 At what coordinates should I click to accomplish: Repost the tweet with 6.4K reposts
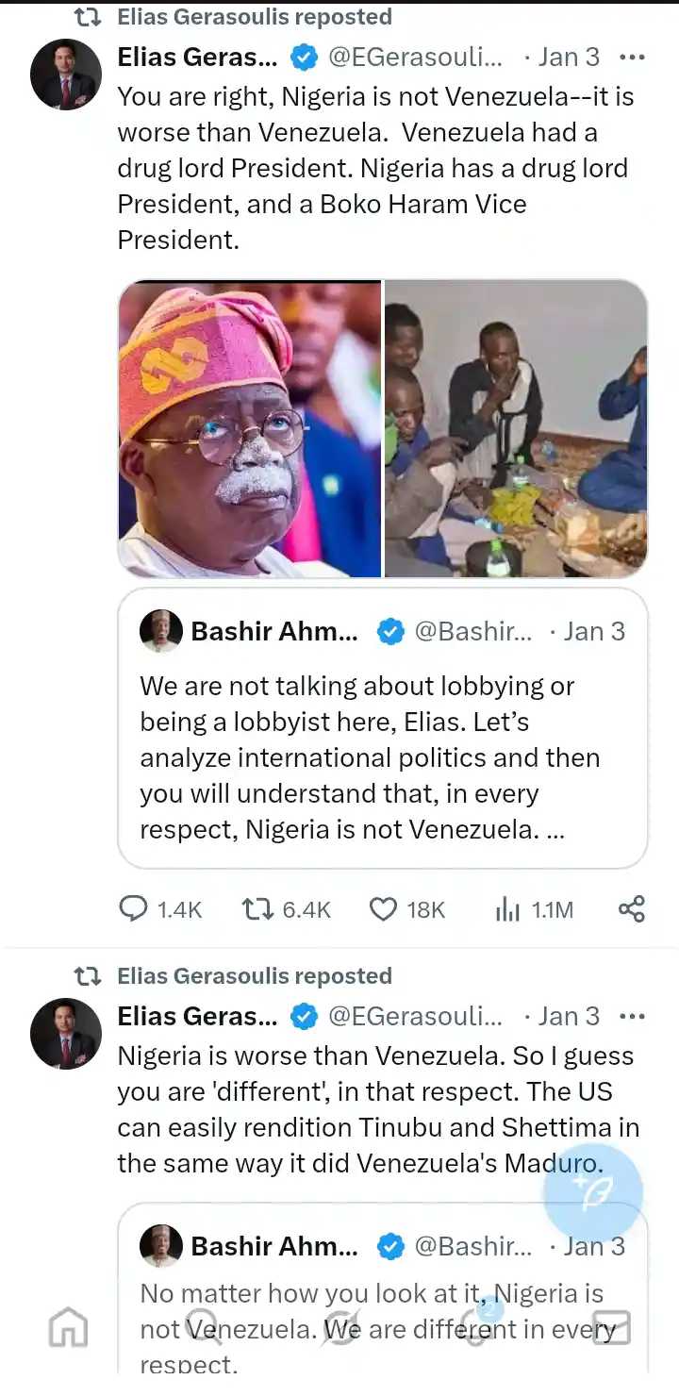click(x=257, y=908)
